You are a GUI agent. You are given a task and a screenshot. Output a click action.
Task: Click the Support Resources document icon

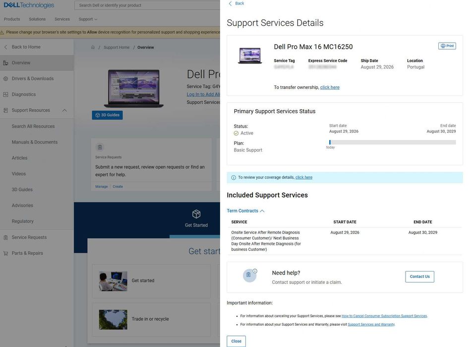(x=5, y=110)
